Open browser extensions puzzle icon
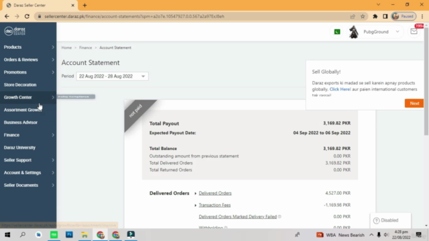This screenshot has height=241, width=429. [x=375, y=16]
